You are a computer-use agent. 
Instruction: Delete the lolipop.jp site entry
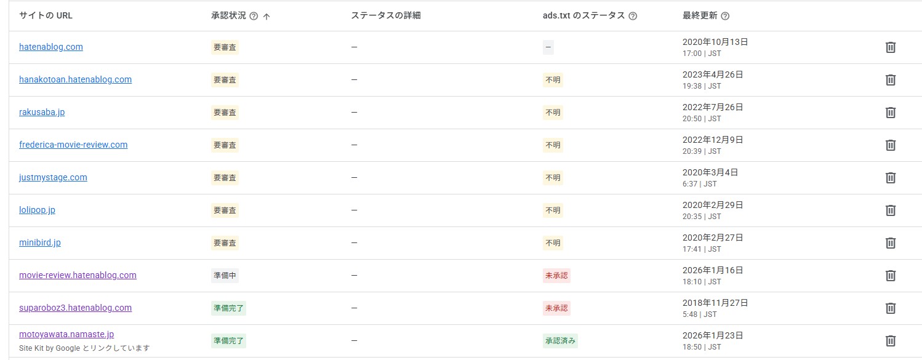pyautogui.click(x=891, y=210)
